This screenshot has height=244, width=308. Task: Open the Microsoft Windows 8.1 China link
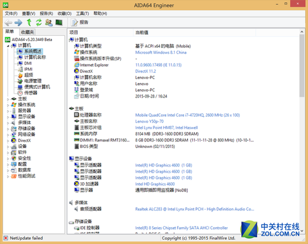click(161, 52)
